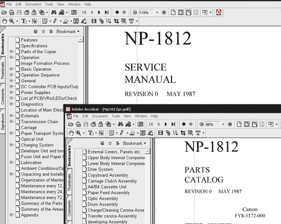Expand Appendix bookmark node

[11, 215]
